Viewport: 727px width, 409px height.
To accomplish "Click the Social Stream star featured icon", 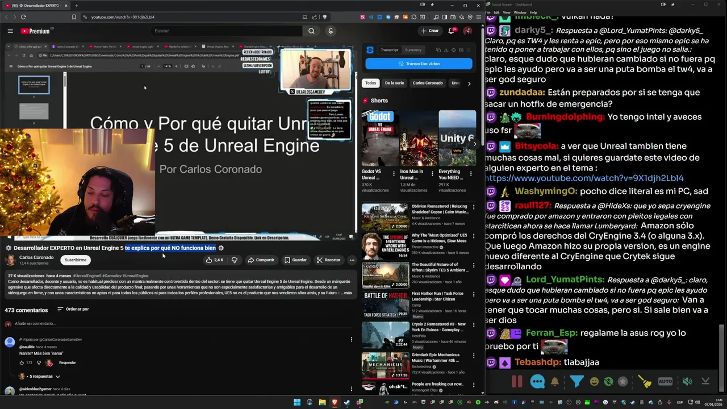I will coord(622,382).
